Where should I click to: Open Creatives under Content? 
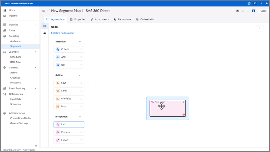pos(15,78)
